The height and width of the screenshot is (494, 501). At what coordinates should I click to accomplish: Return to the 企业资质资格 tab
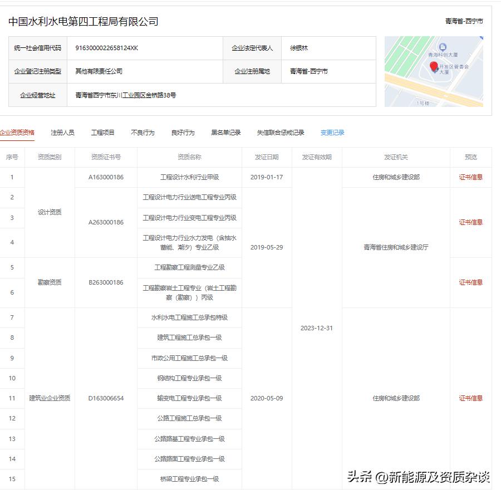18,132
